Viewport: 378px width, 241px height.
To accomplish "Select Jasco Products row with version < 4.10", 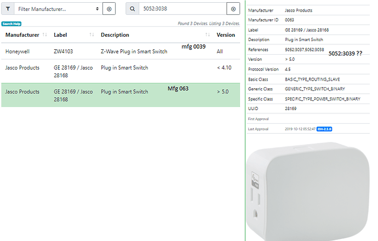I will coord(121,71).
